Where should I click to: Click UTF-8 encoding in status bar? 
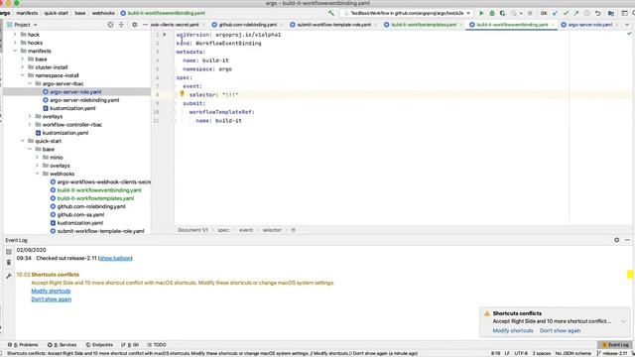[x=521, y=353]
